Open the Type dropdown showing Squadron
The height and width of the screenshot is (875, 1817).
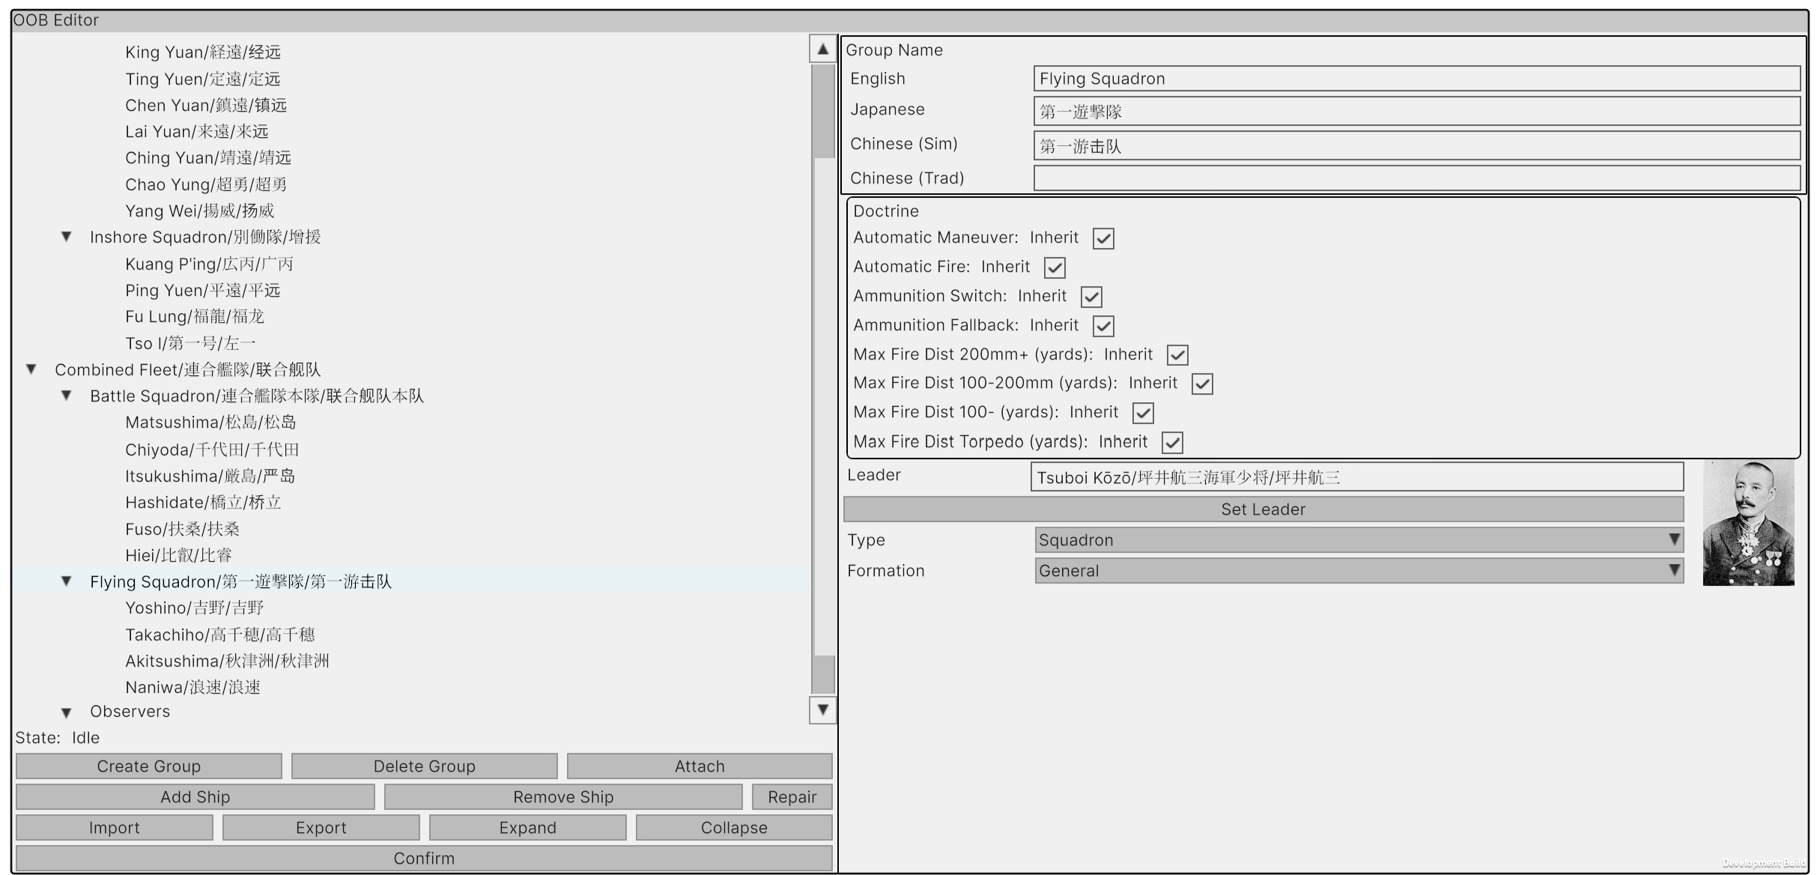point(1359,540)
